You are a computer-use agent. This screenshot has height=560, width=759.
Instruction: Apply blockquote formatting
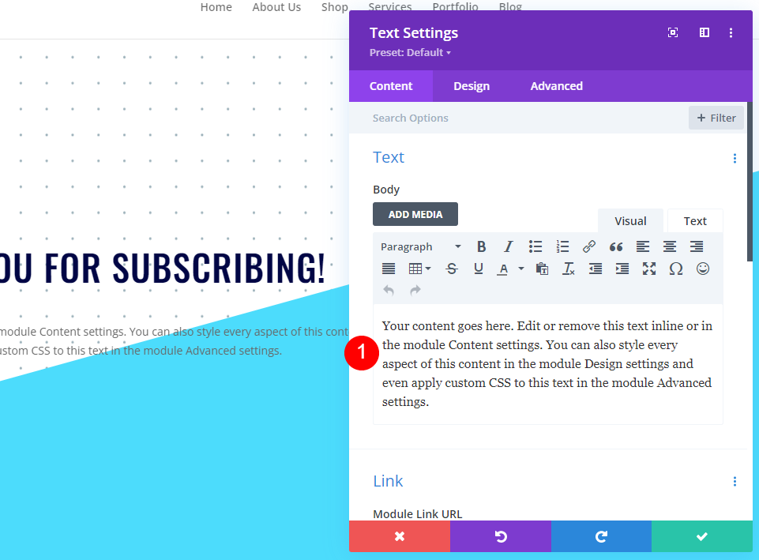(616, 247)
